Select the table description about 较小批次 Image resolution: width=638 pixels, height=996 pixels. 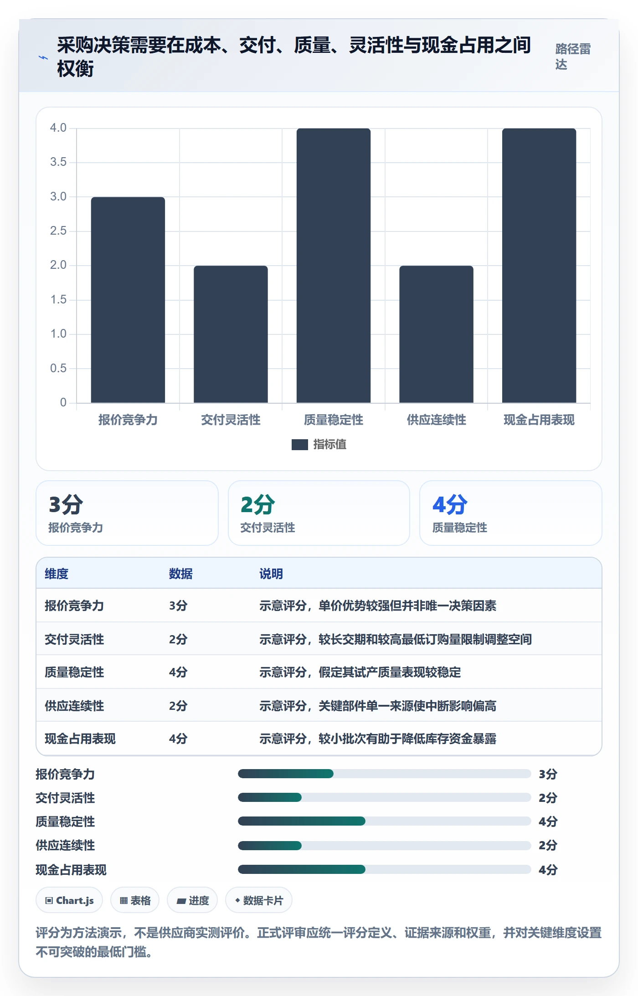[x=378, y=739]
